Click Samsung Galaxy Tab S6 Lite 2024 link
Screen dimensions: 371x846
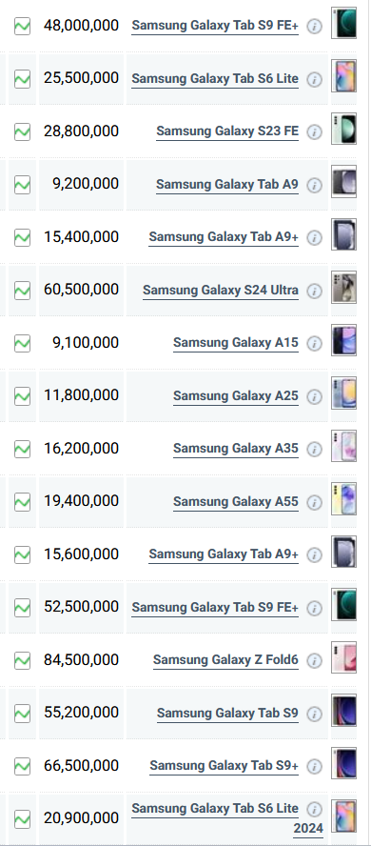point(227,818)
